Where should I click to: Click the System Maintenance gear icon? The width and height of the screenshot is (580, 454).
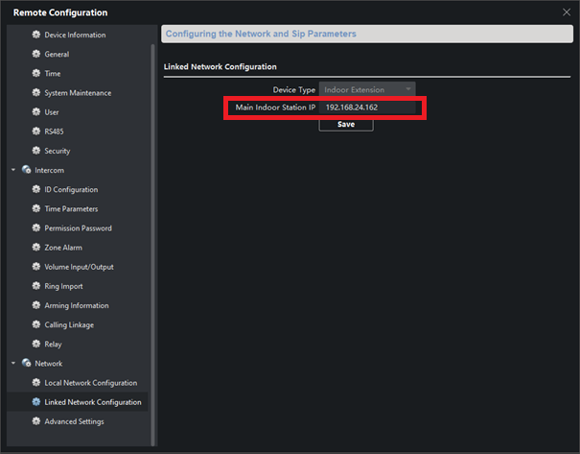click(x=36, y=93)
